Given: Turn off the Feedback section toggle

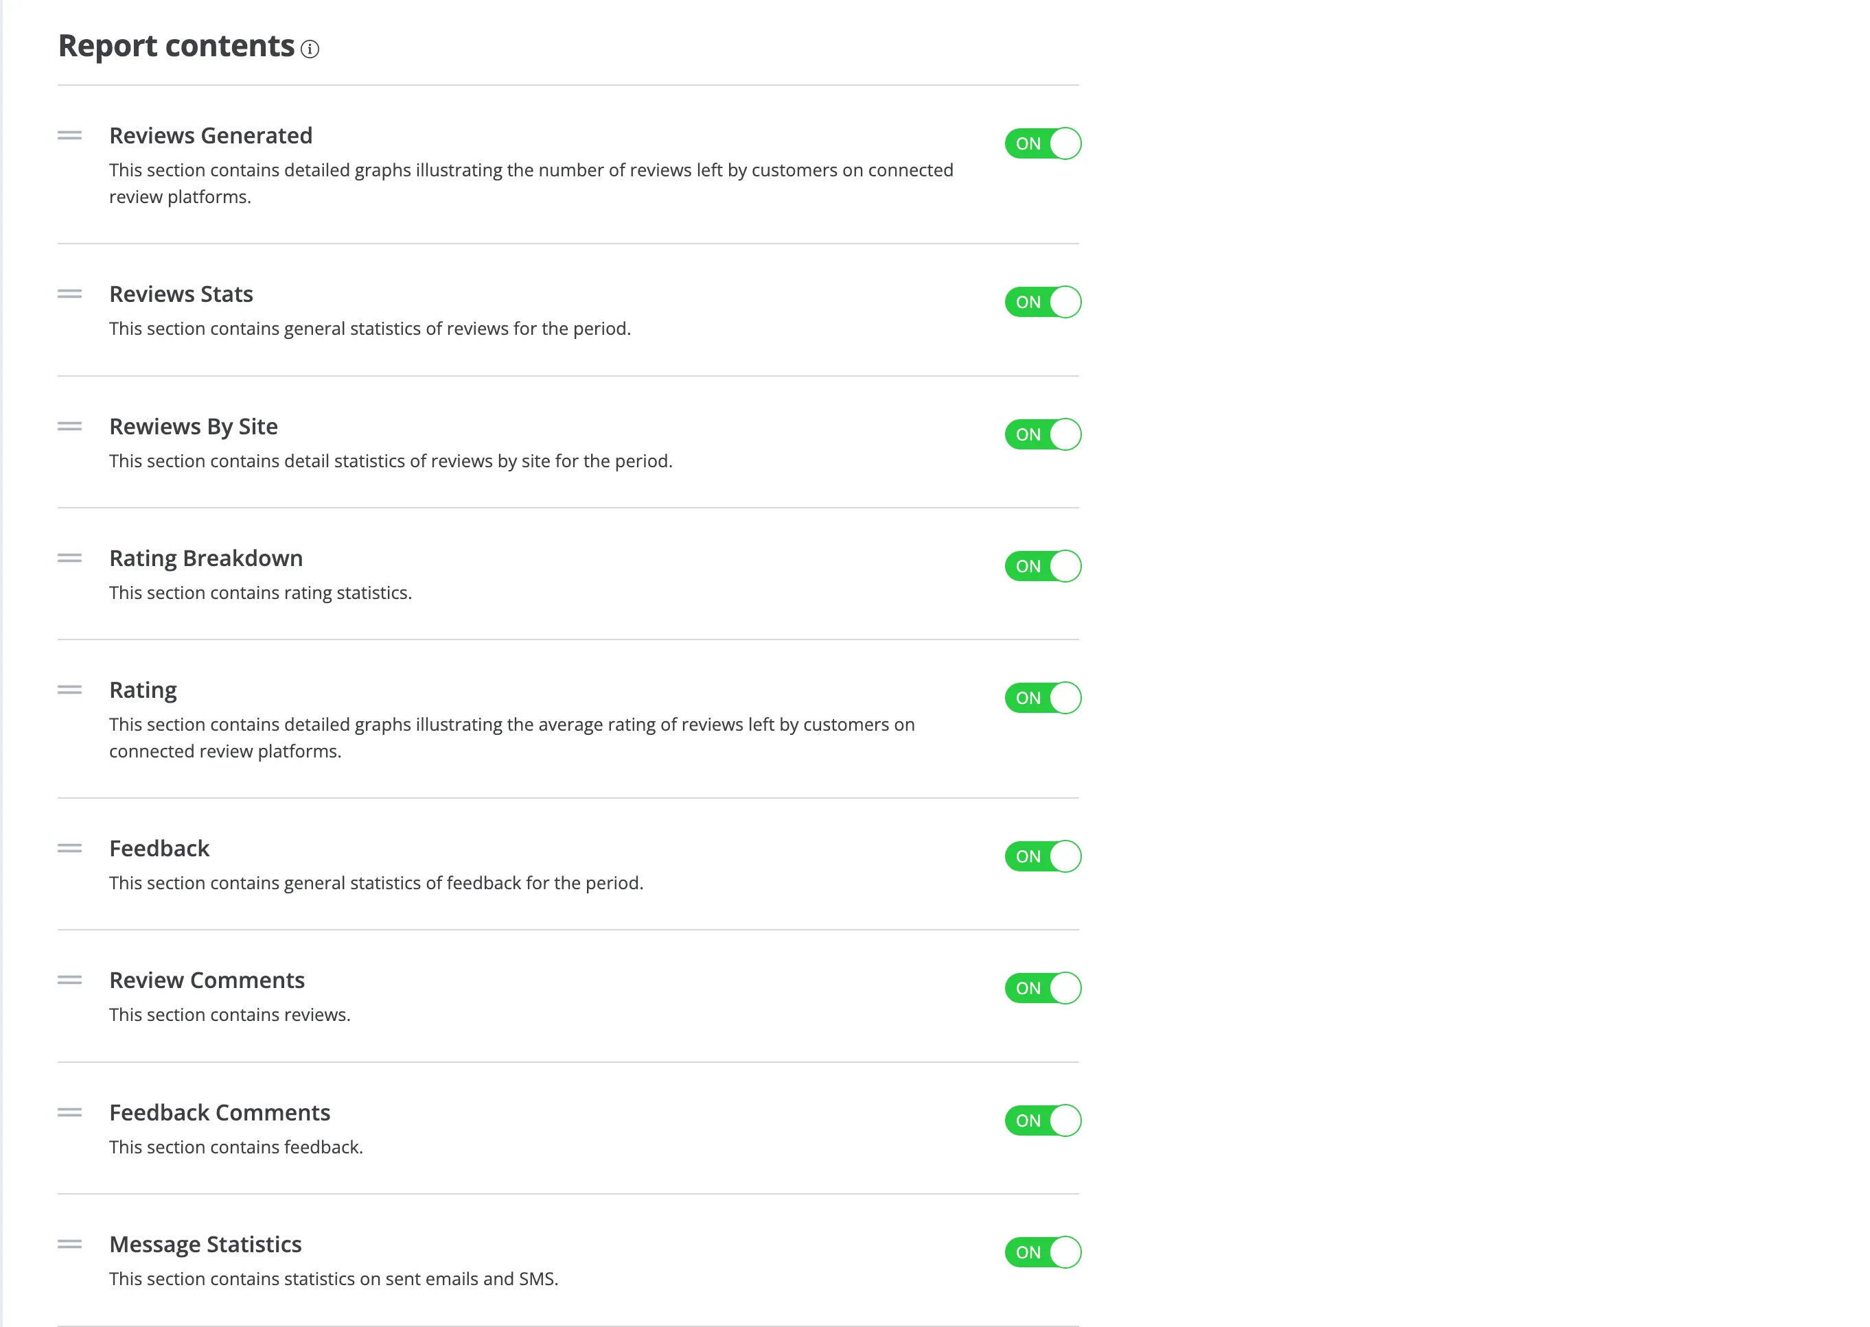Looking at the screenshot, I should click(x=1043, y=856).
